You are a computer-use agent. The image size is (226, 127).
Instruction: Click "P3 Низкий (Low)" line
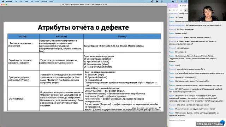(x=93, y=80)
